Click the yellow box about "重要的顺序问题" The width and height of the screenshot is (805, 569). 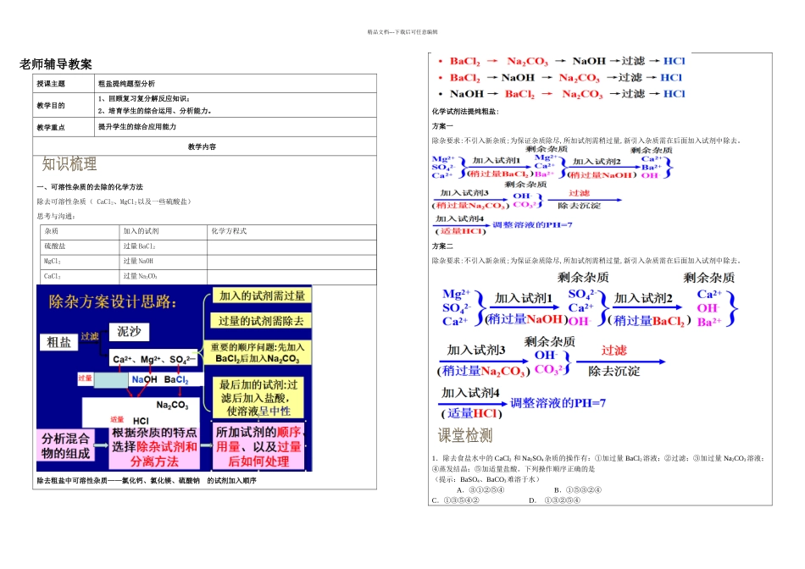click(x=258, y=352)
